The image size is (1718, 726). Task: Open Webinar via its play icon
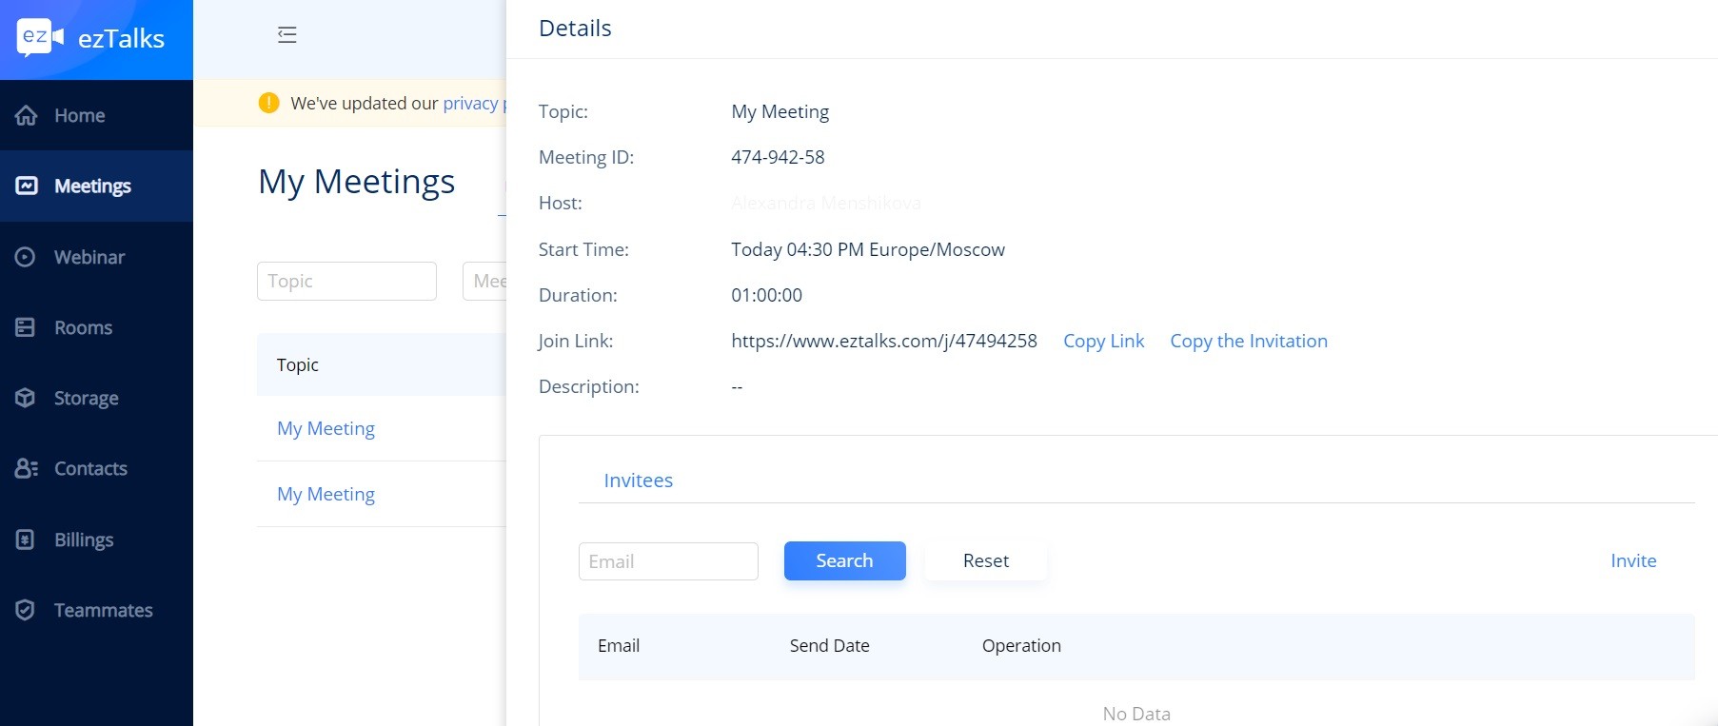[26, 257]
